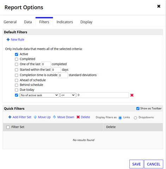Open the No of active task dropdown
The width and height of the screenshot is (166, 169).
coord(39,95)
